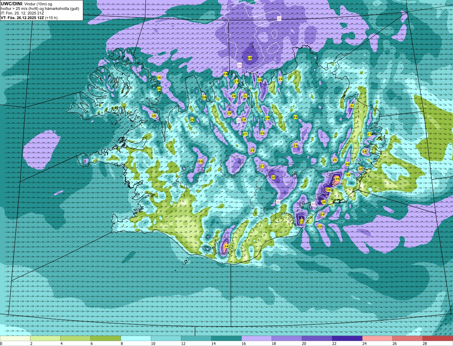Viewport: 453px width, 346px height.
Task: Pick the yellow-green 4–6 m/s legend swatch
Action: click(x=75, y=338)
